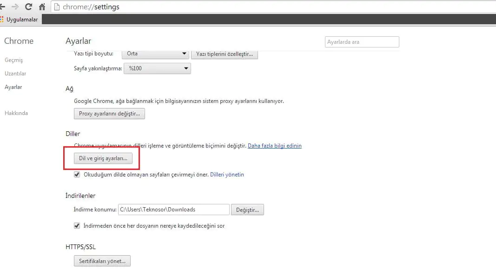Screen dimensions: 496x271
Task: Uncheck the translate pages suggestion option
Action: (77, 174)
